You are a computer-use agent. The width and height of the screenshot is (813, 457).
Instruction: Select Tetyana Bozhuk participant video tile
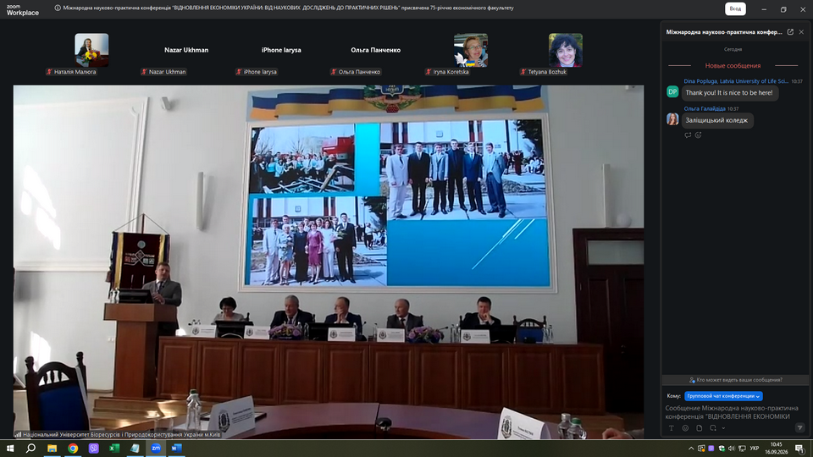click(x=566, y=50)
